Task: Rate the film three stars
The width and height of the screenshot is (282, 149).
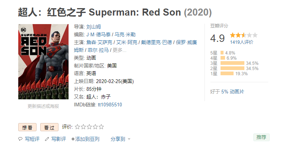Action: pos(89,127)
